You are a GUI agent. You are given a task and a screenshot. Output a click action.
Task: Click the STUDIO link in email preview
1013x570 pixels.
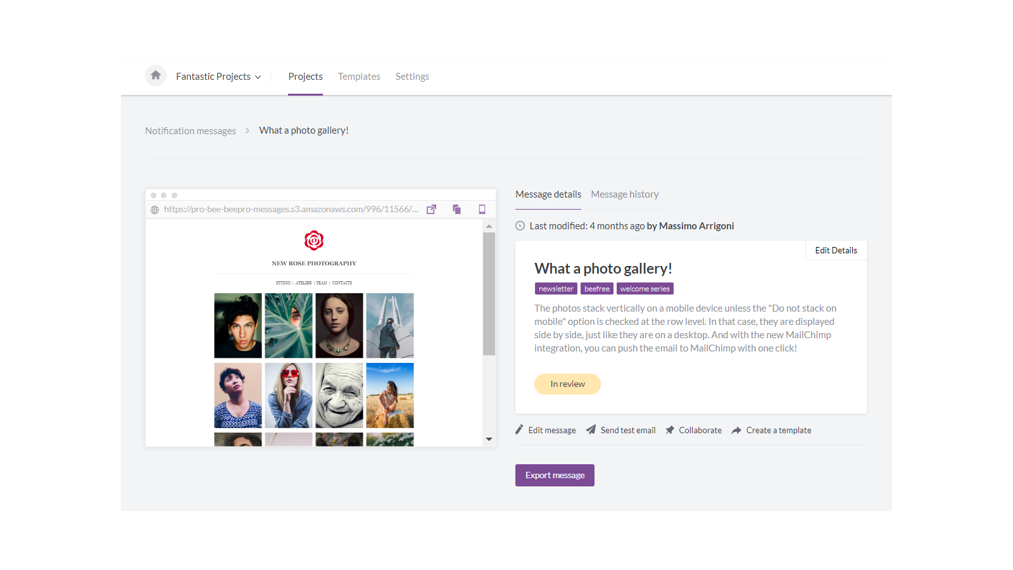283,283
